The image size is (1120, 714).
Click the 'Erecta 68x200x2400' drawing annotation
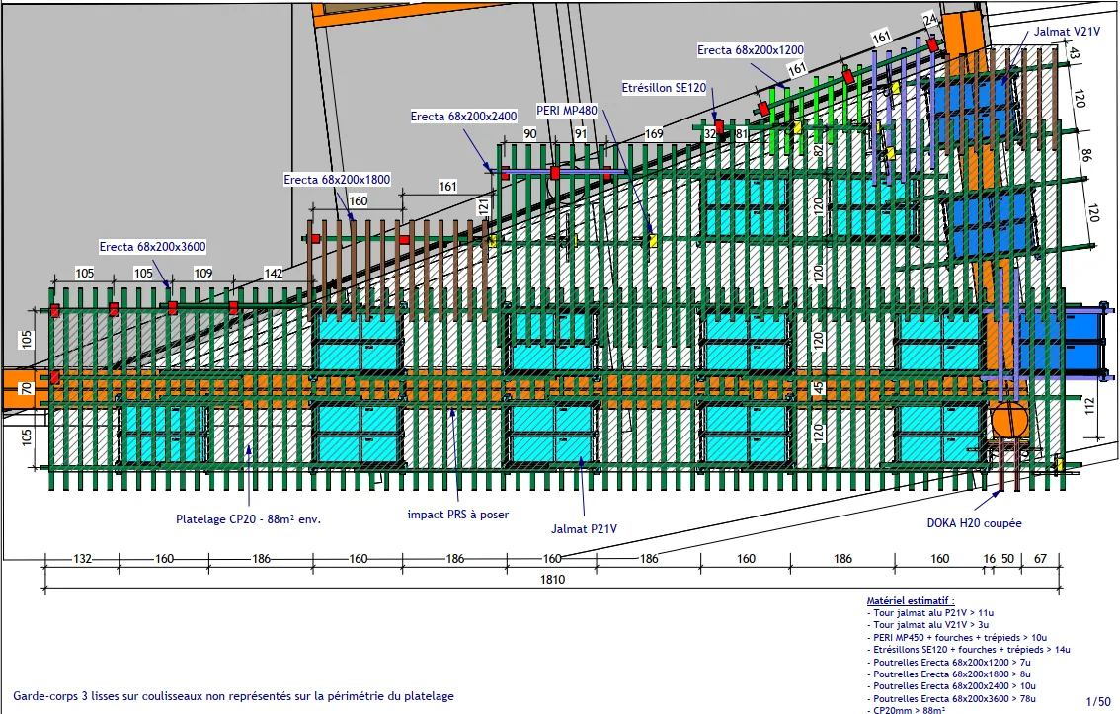(463, 117)
